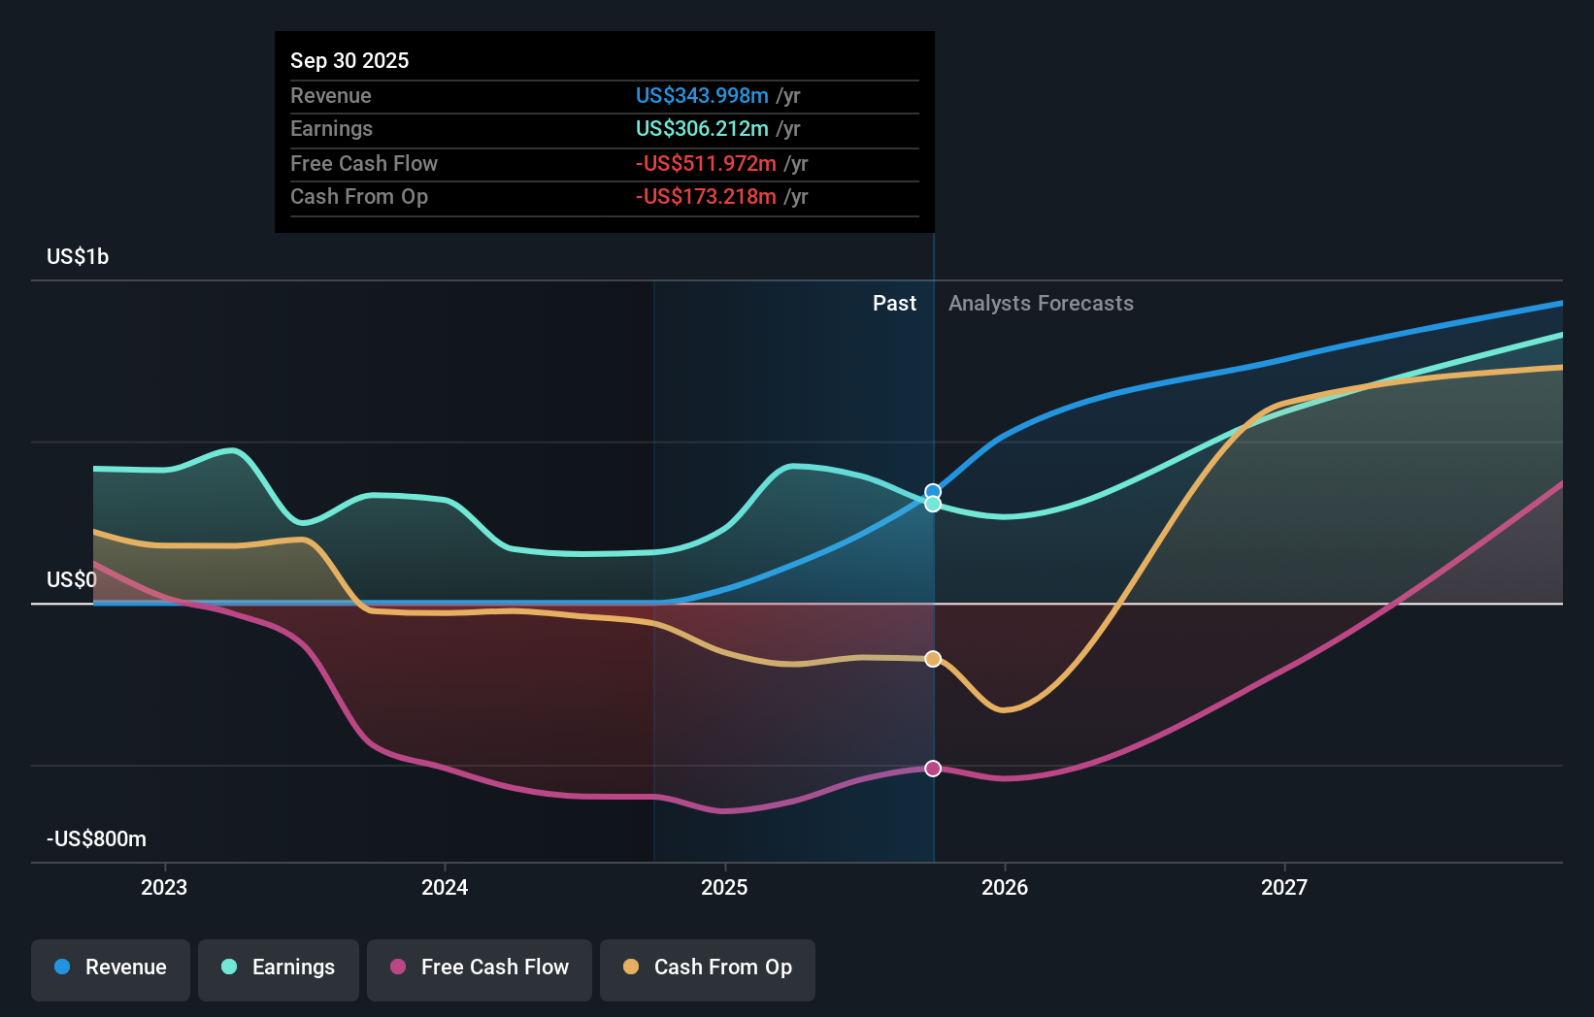Select the Revenue legend dot icon
The width and height of the screenshot is (1594, 1017).
(62, 968)
